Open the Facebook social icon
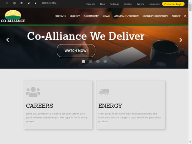 (x=7, y=3)
